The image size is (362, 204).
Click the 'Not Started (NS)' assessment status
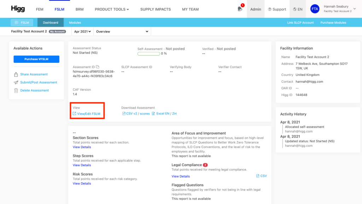(x=85, y=53)
